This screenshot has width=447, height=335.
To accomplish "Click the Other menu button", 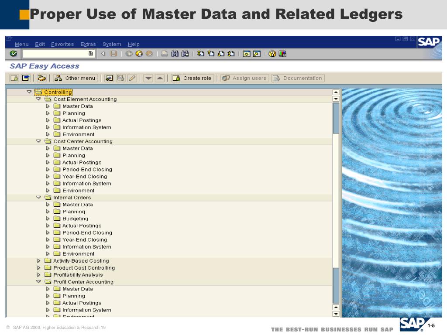I will (x=75, y=78).
